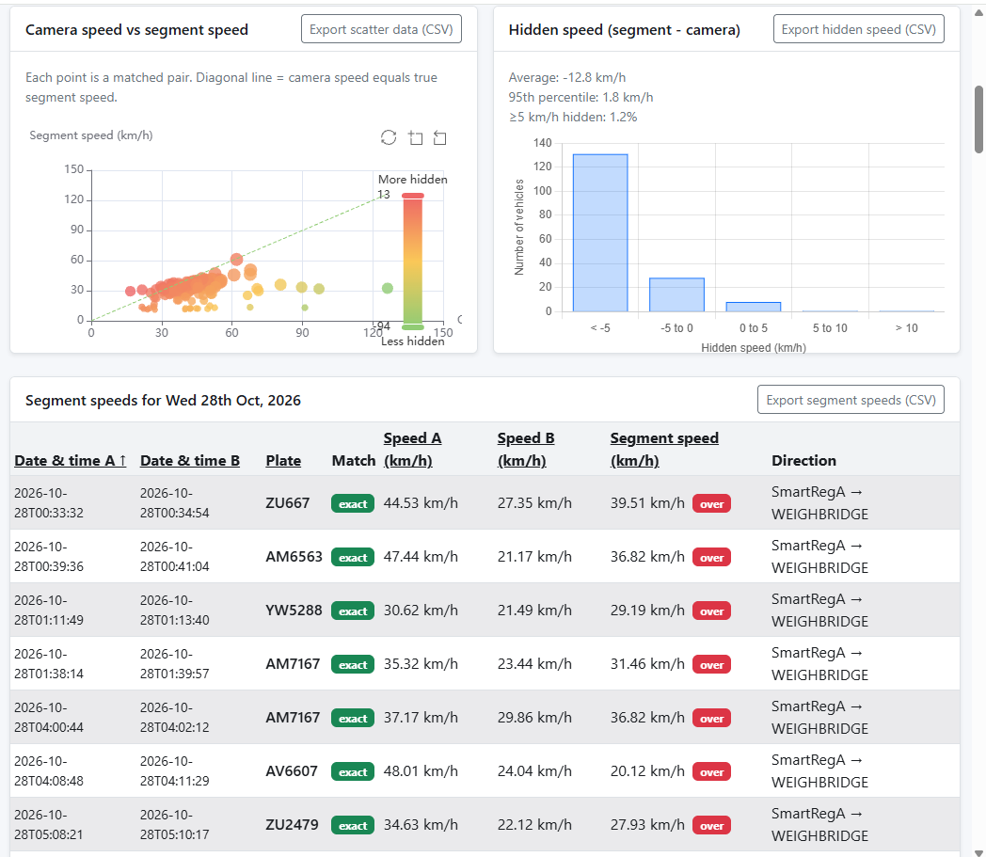
Task: Click the 'Average: -12.8 km/h' statistic
Action: 567,77
